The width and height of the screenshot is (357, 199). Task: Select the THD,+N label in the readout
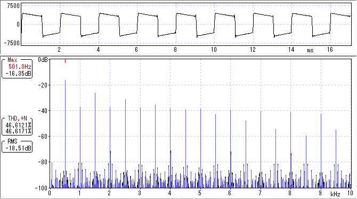point(17,118)
